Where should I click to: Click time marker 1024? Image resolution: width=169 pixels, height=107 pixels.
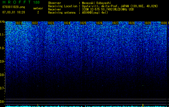tap(67, 23)
